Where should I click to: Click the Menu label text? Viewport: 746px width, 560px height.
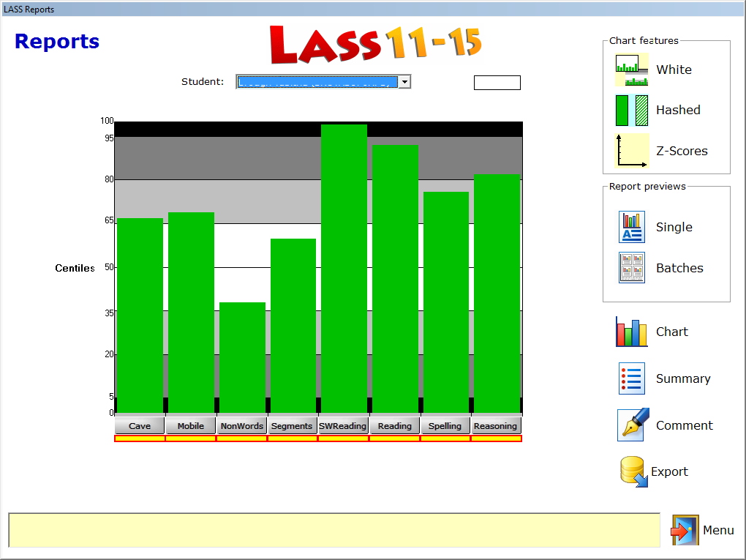click(718, 530)
